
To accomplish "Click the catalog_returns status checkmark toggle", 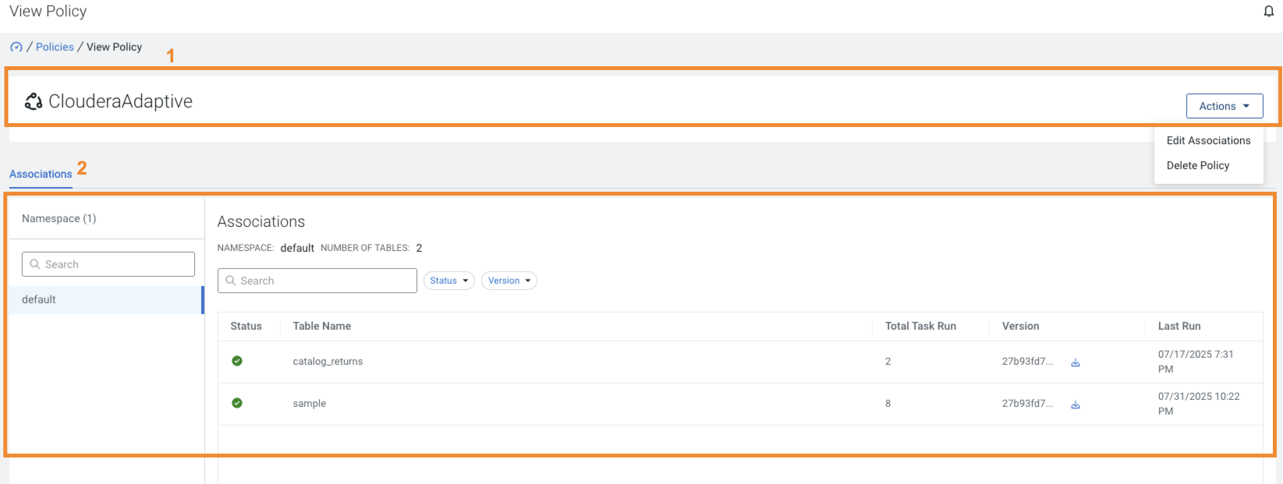I will 237,361.
